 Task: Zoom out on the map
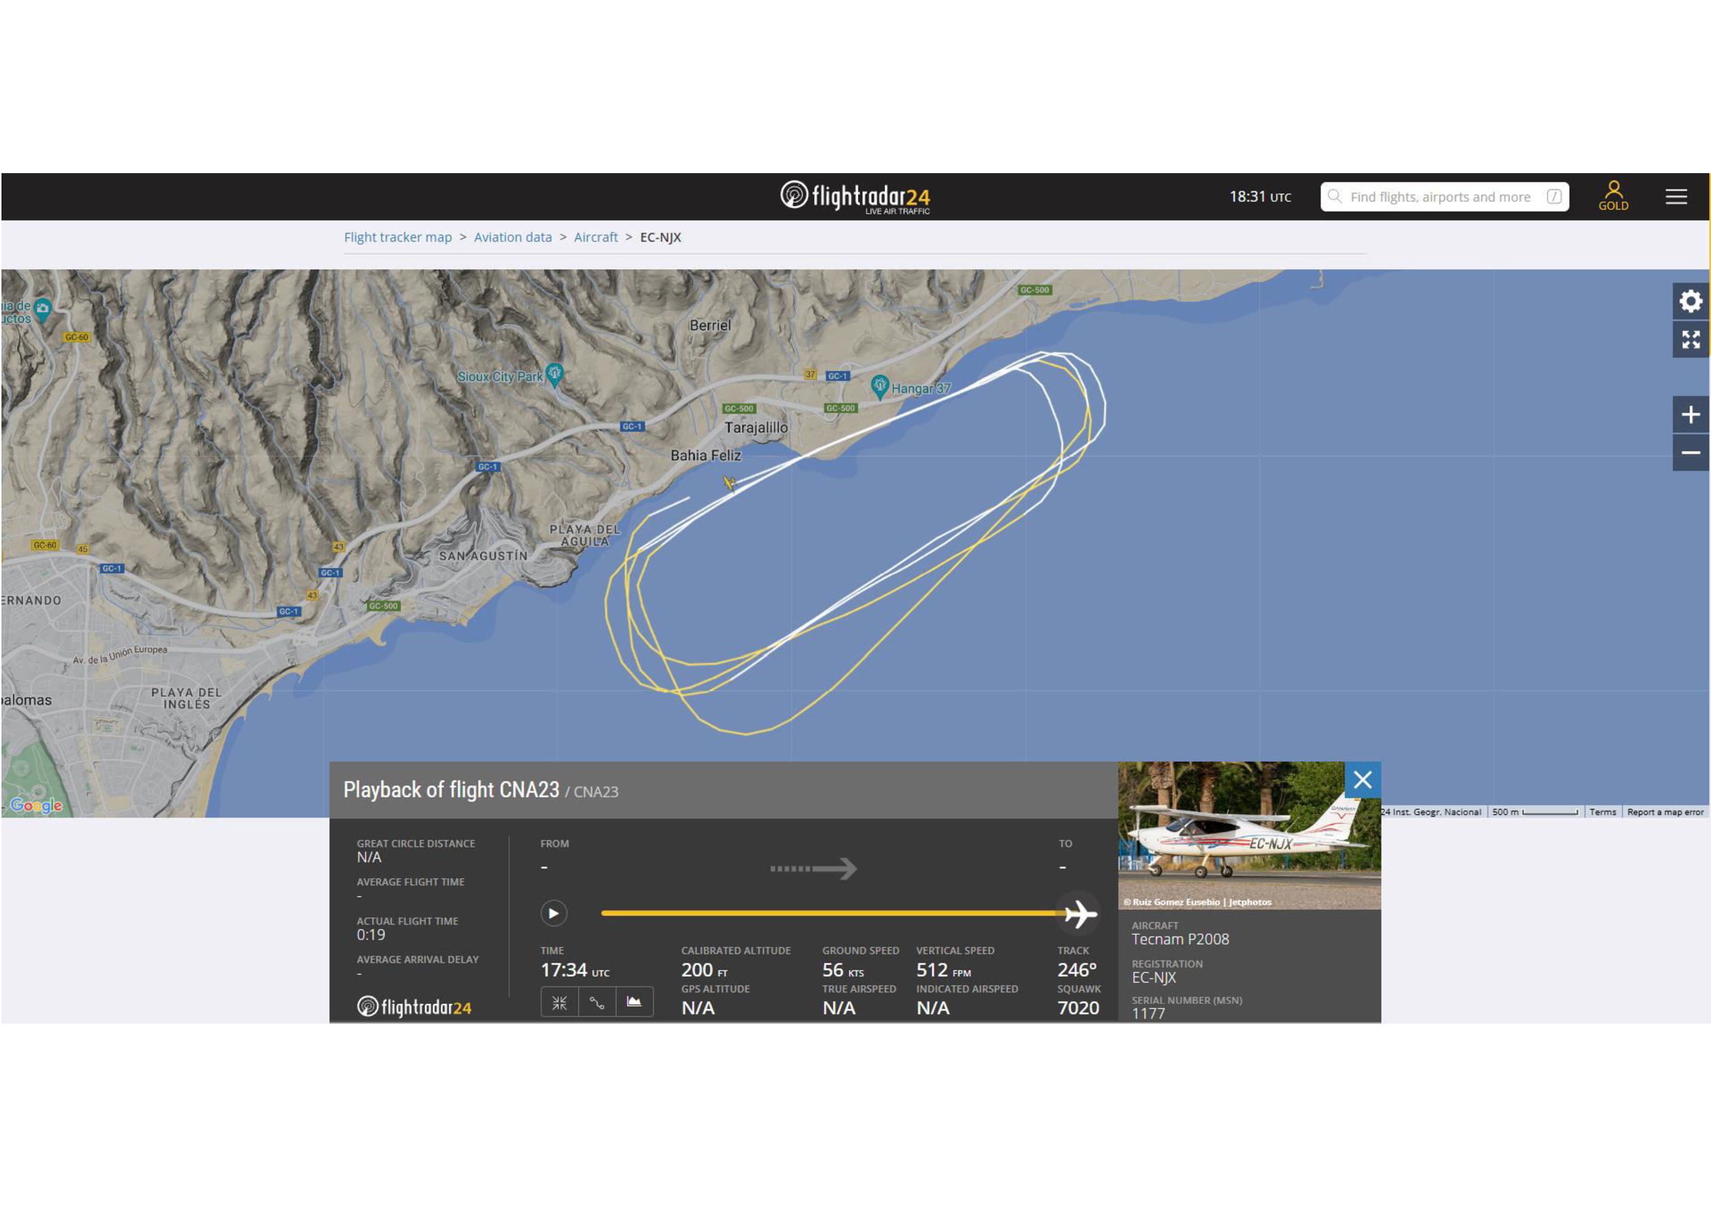[1690, 452]
